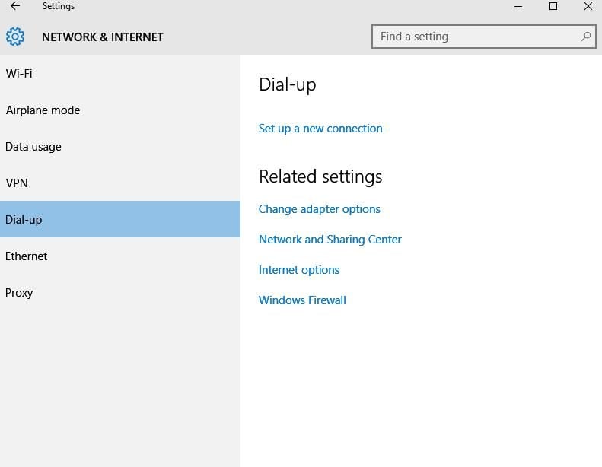Select Airplane mode in sidebar
Viewport: 602px width, 467px height.
pos(120,110)
